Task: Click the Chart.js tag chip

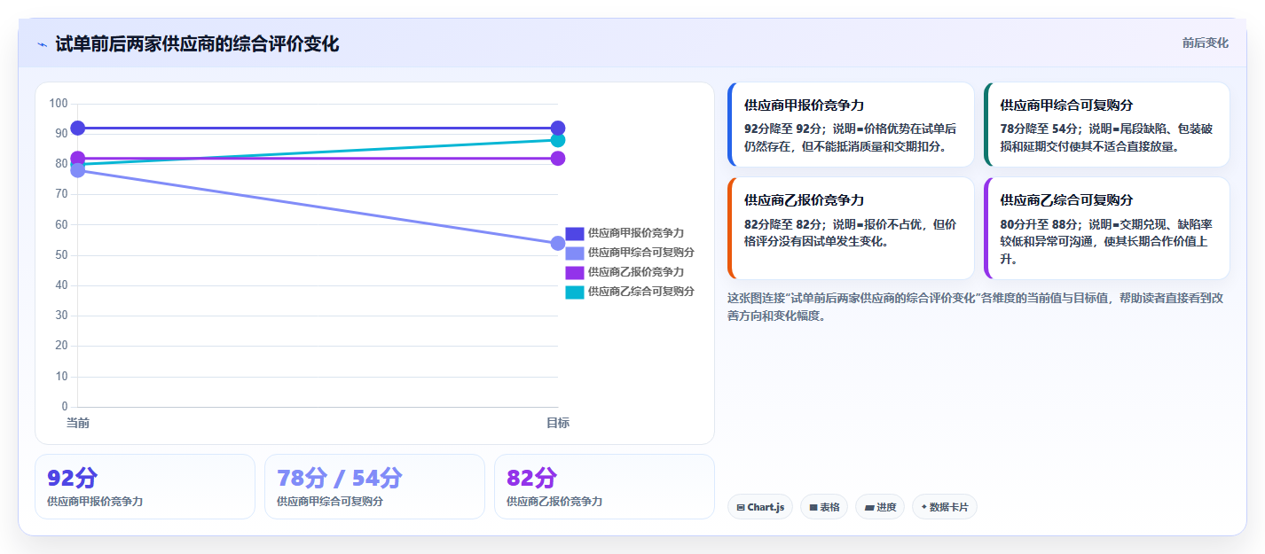Action: click(760, 507)
